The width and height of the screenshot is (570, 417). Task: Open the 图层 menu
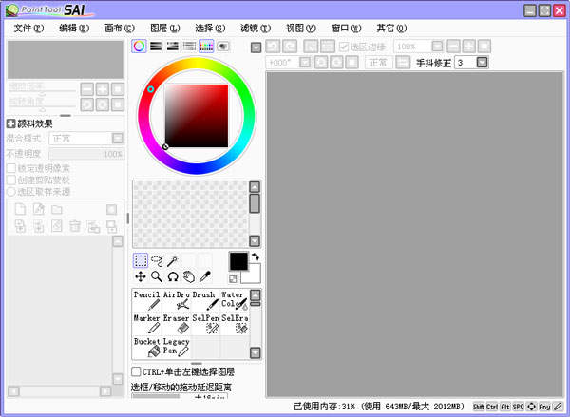coord(165,28)
